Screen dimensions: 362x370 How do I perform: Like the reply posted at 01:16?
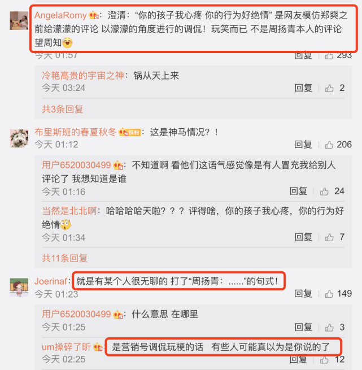[324, 191]
